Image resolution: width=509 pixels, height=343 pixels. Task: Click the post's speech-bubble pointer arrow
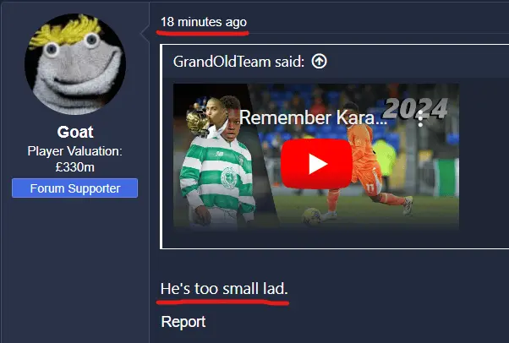coord(145,32)
